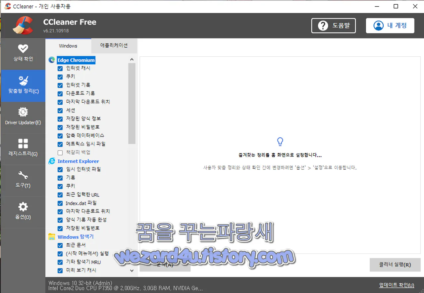This screenshot has width=424, height=293.
Task: Click the CCleaner title bar app icon
Action: [x=8, y=6]
